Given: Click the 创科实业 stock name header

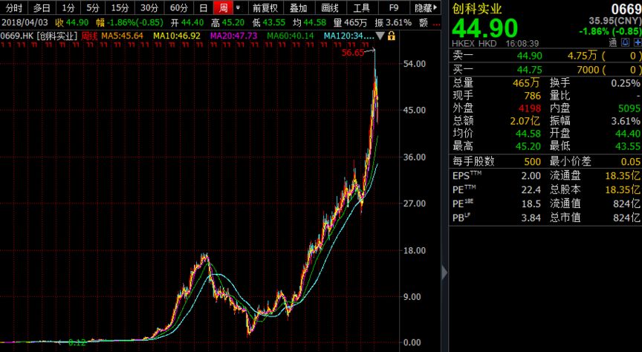Looking at the screenshot, I should (477, 9).
